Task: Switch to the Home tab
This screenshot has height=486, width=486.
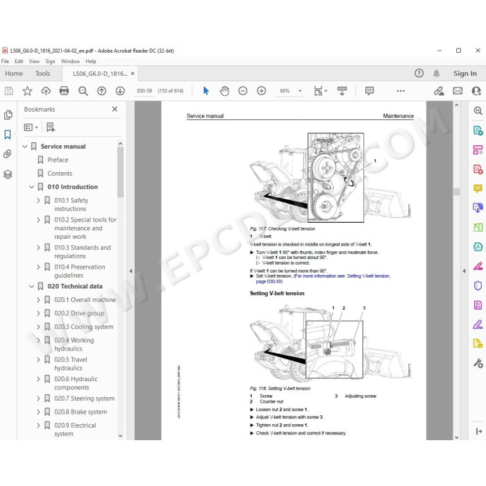Action: [x=14, y=74]
